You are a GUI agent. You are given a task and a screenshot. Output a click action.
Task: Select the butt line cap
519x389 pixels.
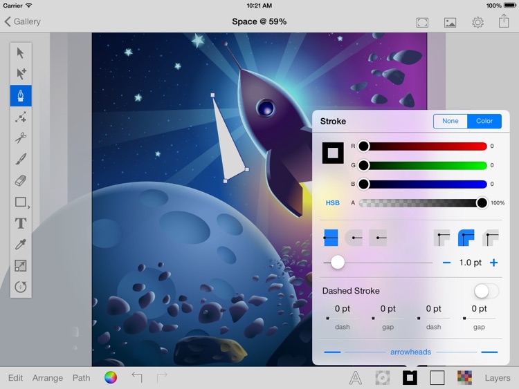(331, 238)
